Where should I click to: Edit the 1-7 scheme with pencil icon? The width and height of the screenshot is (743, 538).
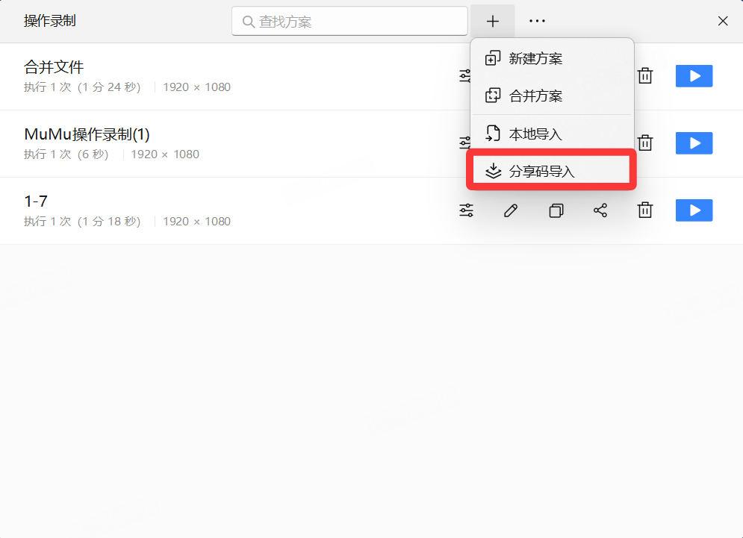(511, 210)
